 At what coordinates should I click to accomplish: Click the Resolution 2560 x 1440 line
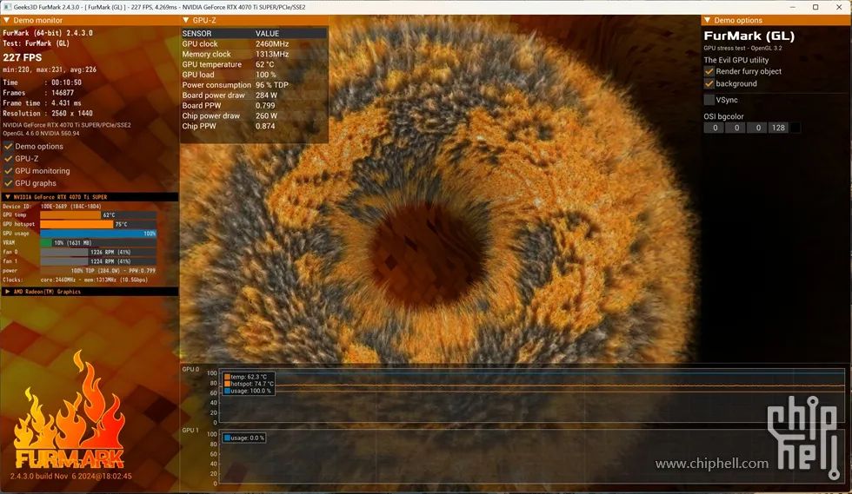[x=48, y=114]
